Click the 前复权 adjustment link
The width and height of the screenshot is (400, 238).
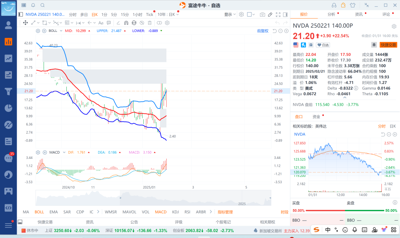[263, 31]
